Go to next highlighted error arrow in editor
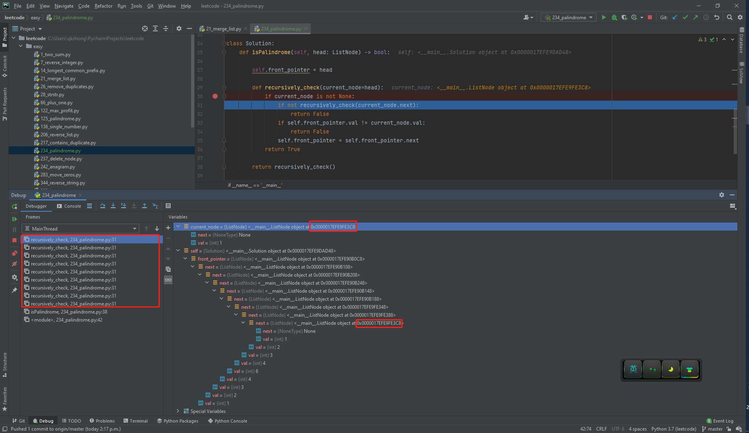 coord(732,39)
